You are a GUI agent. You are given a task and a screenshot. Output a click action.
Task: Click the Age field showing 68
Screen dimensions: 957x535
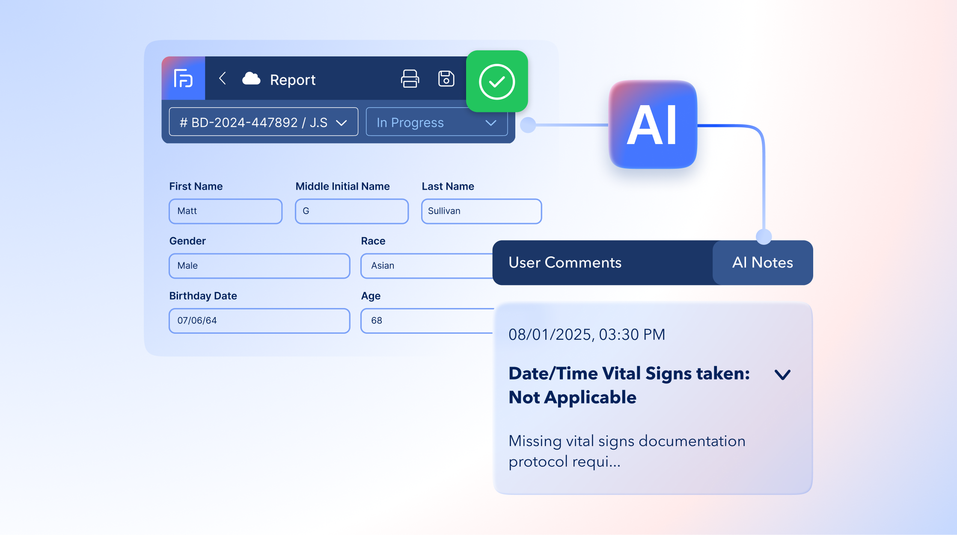point(426,320)
